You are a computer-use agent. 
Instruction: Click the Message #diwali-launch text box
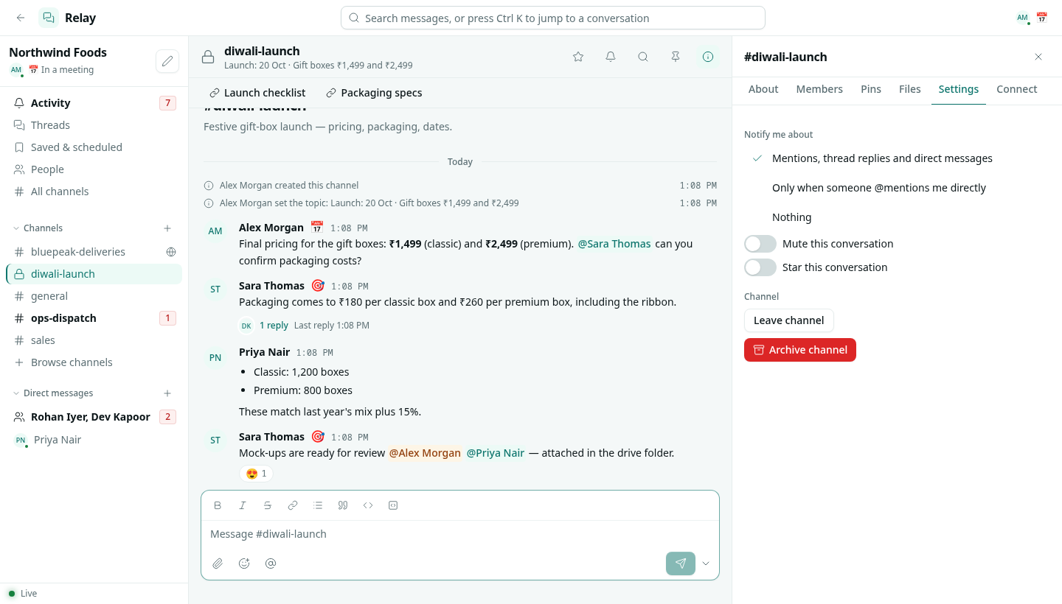click(x=460, y=534)
